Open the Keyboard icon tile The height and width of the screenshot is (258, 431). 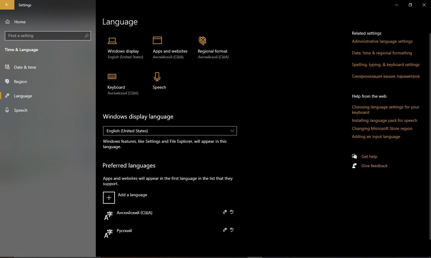click(112, 76)
